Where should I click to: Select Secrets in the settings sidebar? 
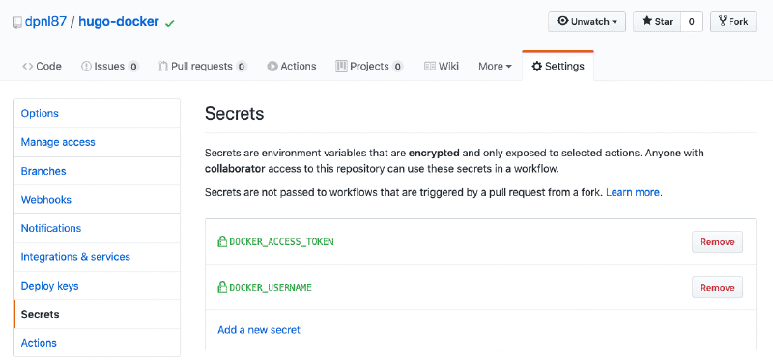coord(97,314)
